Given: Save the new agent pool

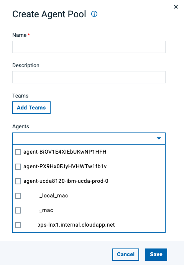Looking at the screenshot, I should [156, 254].
